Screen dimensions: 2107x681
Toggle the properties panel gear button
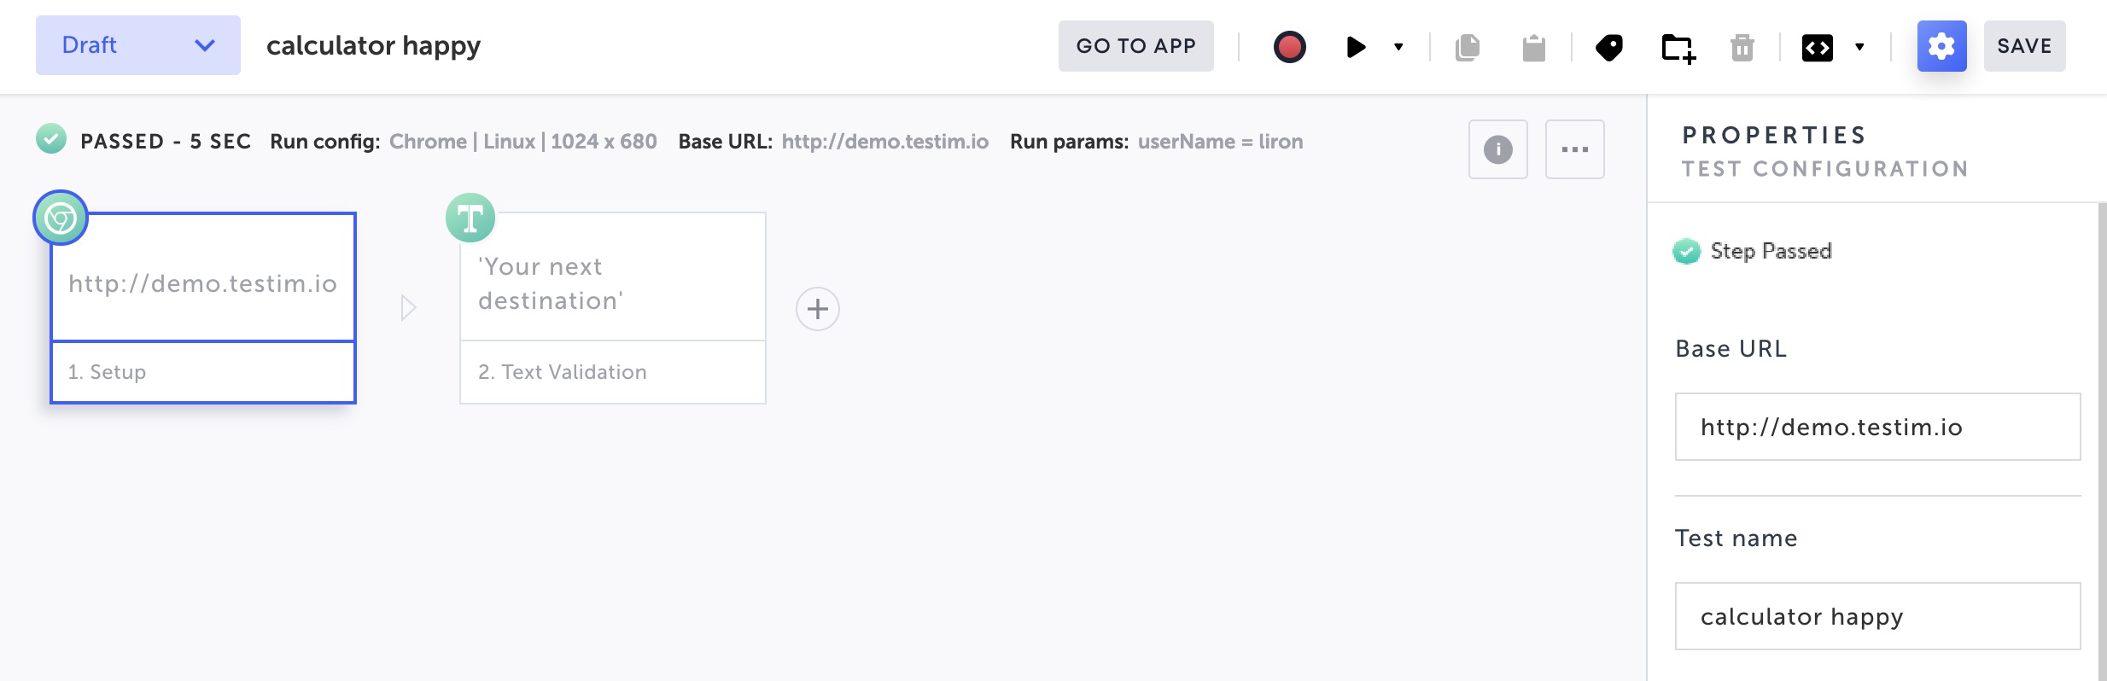[1941, 46]
